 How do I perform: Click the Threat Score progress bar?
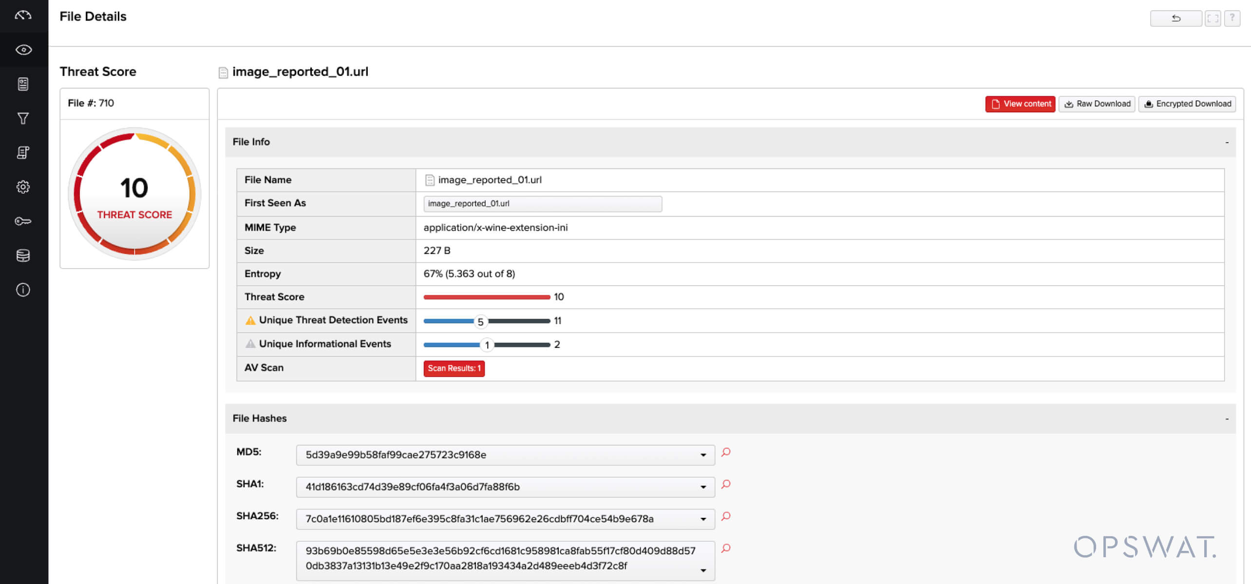[x=486, y=297]
